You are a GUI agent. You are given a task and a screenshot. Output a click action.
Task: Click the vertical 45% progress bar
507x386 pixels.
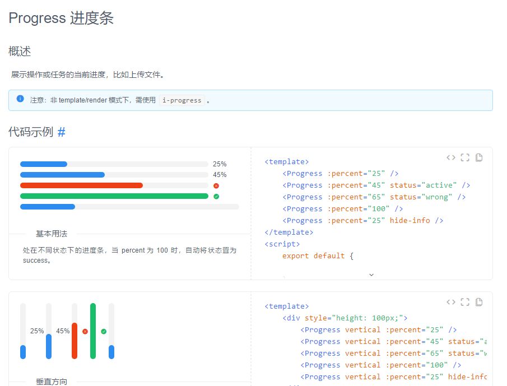point(49,331)
